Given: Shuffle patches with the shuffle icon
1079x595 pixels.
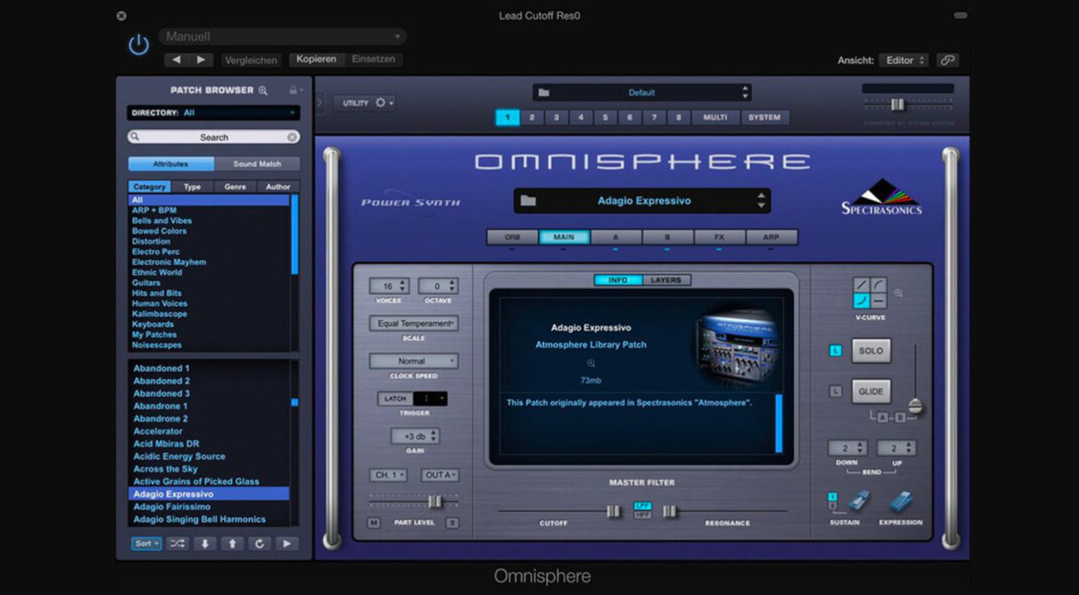Looking at the screenshot, I should tap(176, 544).
